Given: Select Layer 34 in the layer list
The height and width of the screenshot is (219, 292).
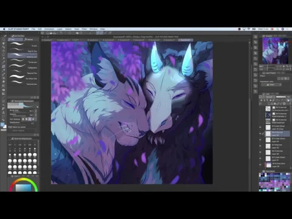Looking at the screenshot, I should pos(277,140).
